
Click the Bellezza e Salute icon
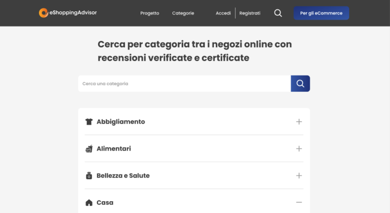point(89,175)
